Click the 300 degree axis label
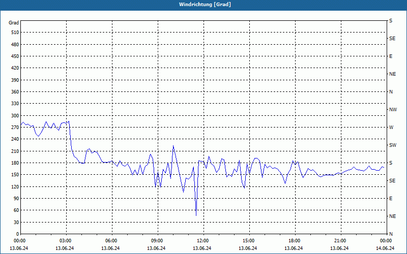 15,116
